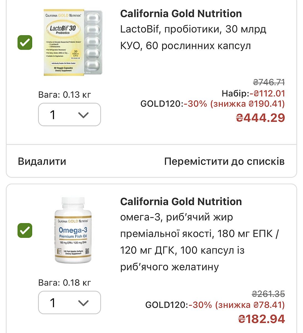This screenshot has height=333, width=303.
Task: Click the Набір -₴112.01 discount line
Action: (x=253, y=93)
